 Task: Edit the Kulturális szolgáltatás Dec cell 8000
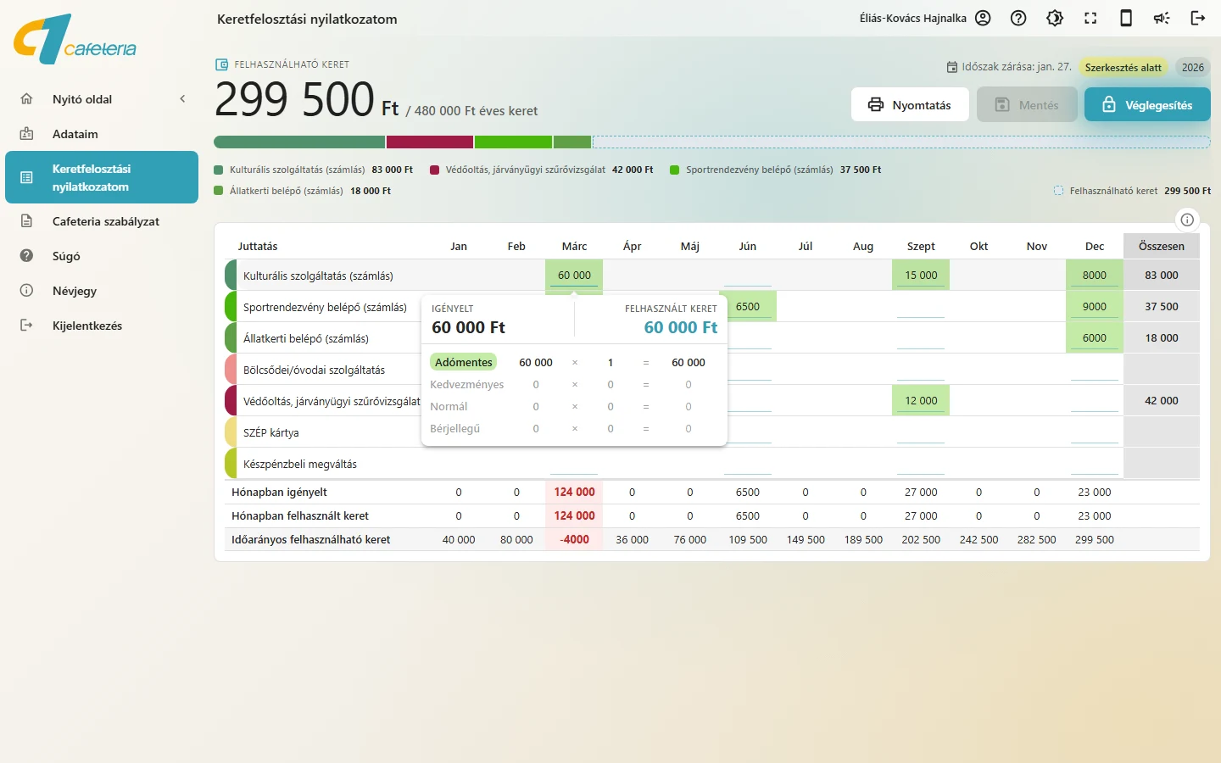pyautogui.click(x=1095, y=276)
